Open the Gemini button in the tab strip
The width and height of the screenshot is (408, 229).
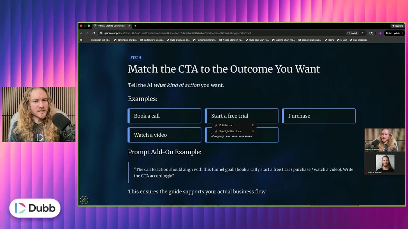click(397, 26)
